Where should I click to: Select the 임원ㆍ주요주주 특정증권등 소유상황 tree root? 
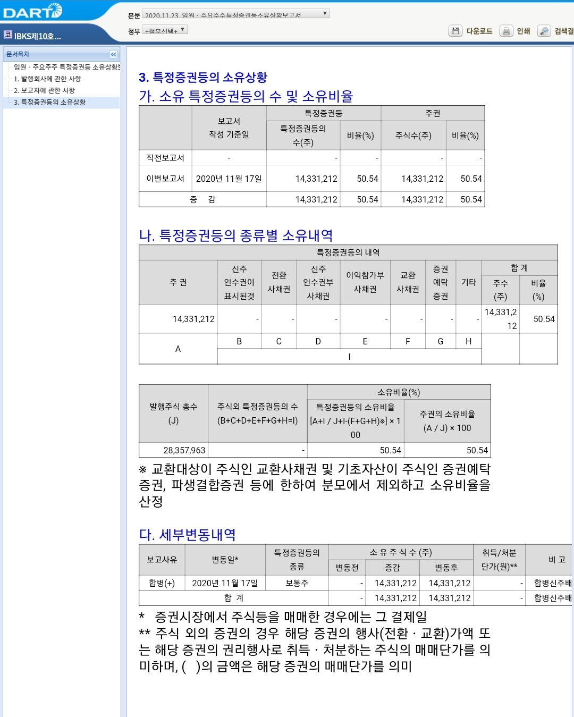[x=66, y=67]
